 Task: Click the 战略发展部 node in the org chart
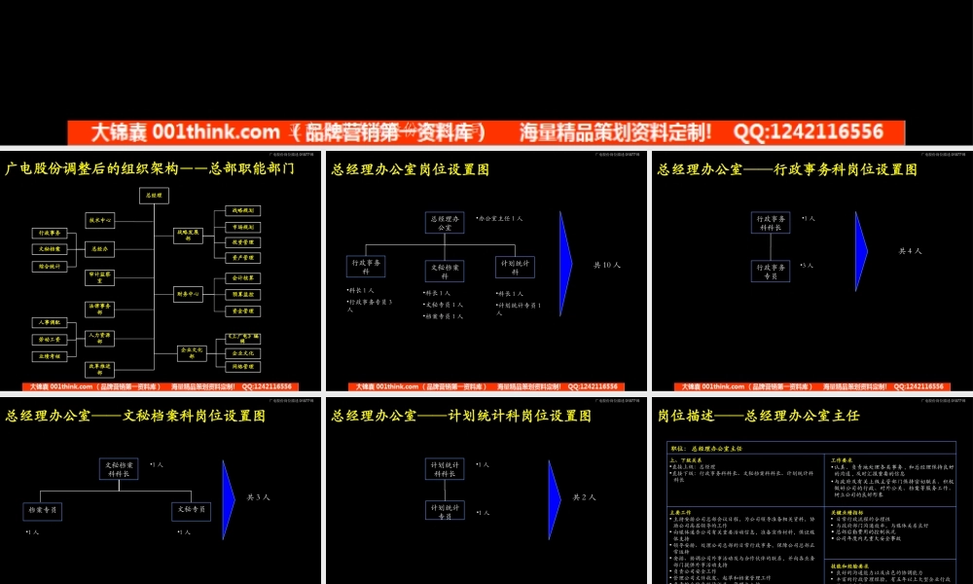[x=187, y=237]
